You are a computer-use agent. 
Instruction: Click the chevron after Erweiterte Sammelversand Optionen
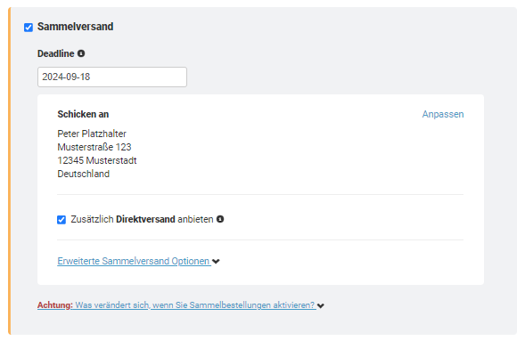216,262
